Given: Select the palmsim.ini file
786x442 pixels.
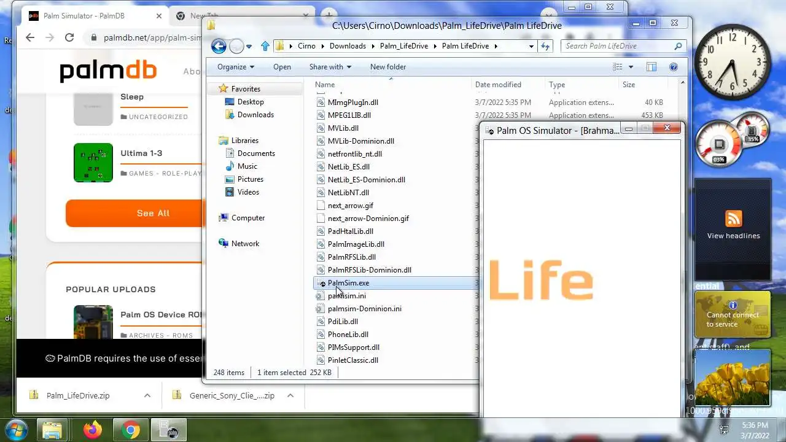Looking at the screenshot, I should 347,296.
